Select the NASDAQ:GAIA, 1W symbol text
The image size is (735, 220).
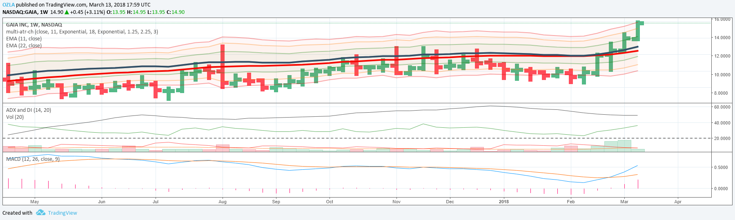(25, 12)
